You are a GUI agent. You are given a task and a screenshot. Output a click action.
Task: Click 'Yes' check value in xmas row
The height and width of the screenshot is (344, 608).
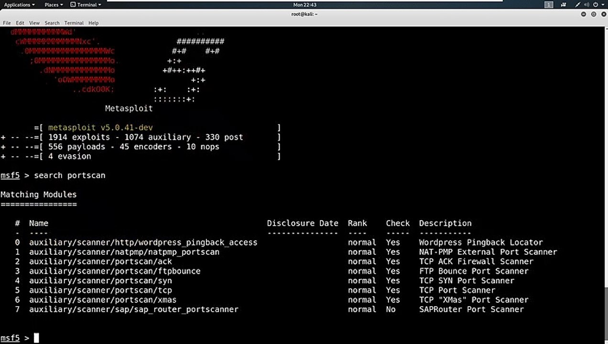pos(393,300)
